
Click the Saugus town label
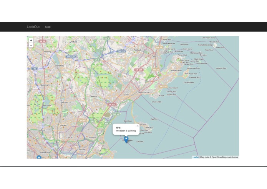point(93,96)
